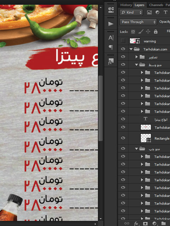Open the Actions play panel icon
The height and width of the screenshot is (226, 170).
(111, 24)
